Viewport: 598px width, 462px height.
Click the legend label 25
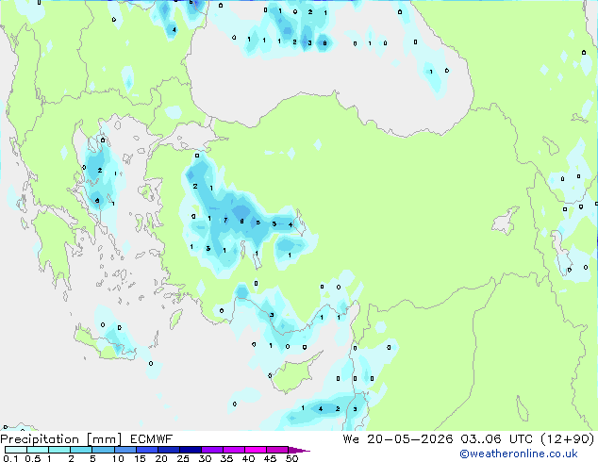pyautogui.click(x=183, y=458)
